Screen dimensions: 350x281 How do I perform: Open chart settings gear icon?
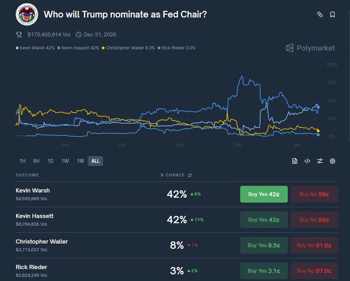click(x=332, y=161)
